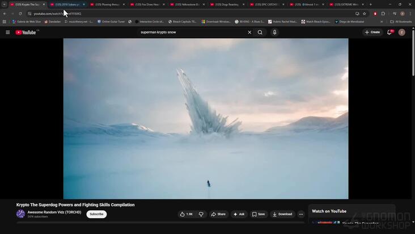Open the BB KING bookmark
Screen dimensions: 415x234
[249, 22]
